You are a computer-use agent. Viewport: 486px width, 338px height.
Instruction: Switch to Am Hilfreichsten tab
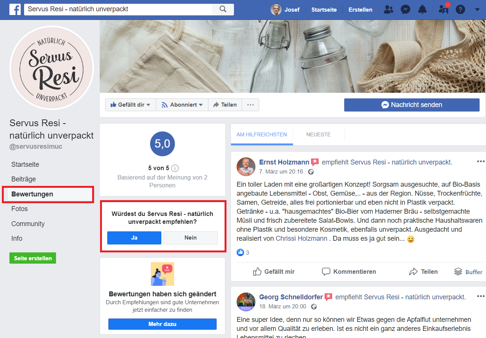[262, 134]
